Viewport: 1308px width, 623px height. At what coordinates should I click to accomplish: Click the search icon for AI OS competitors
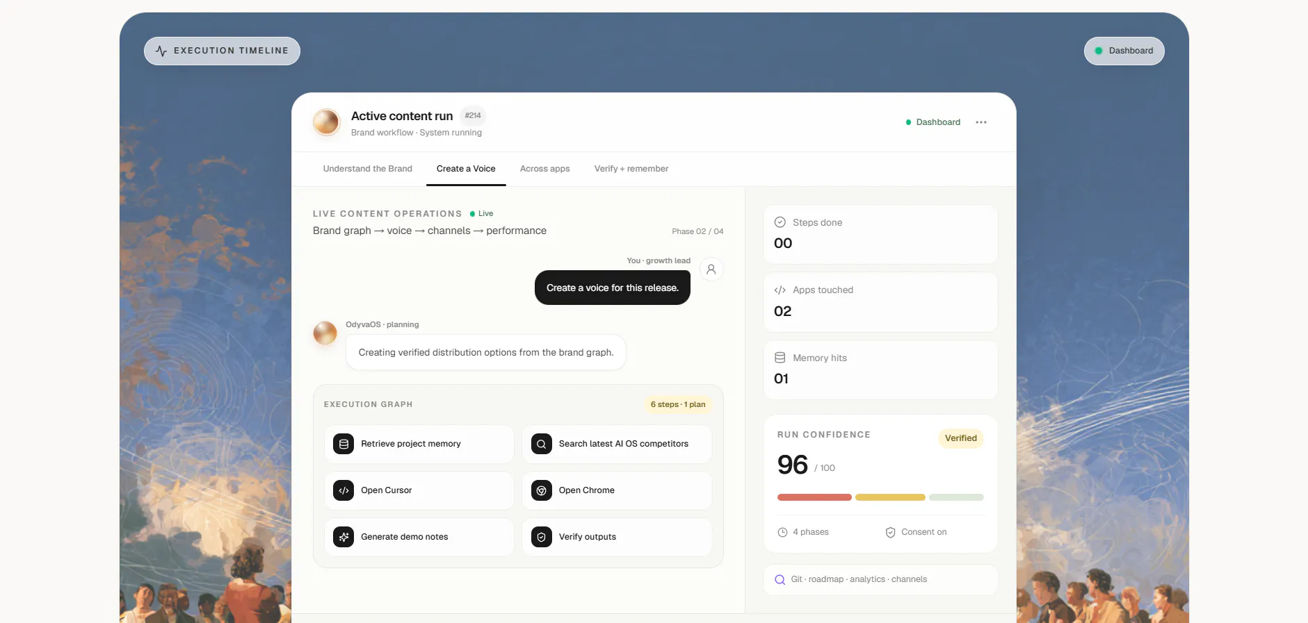[542, 444]
